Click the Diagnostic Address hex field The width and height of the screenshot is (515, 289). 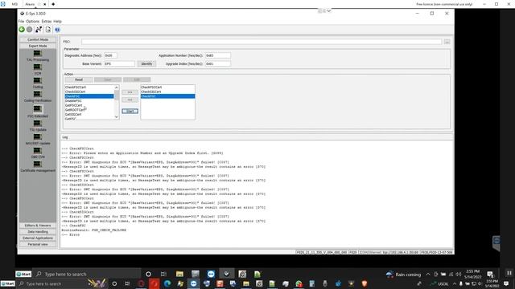point(110,55)
